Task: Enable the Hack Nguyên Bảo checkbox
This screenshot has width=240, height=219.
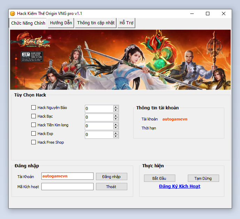Action: point(34,108)
